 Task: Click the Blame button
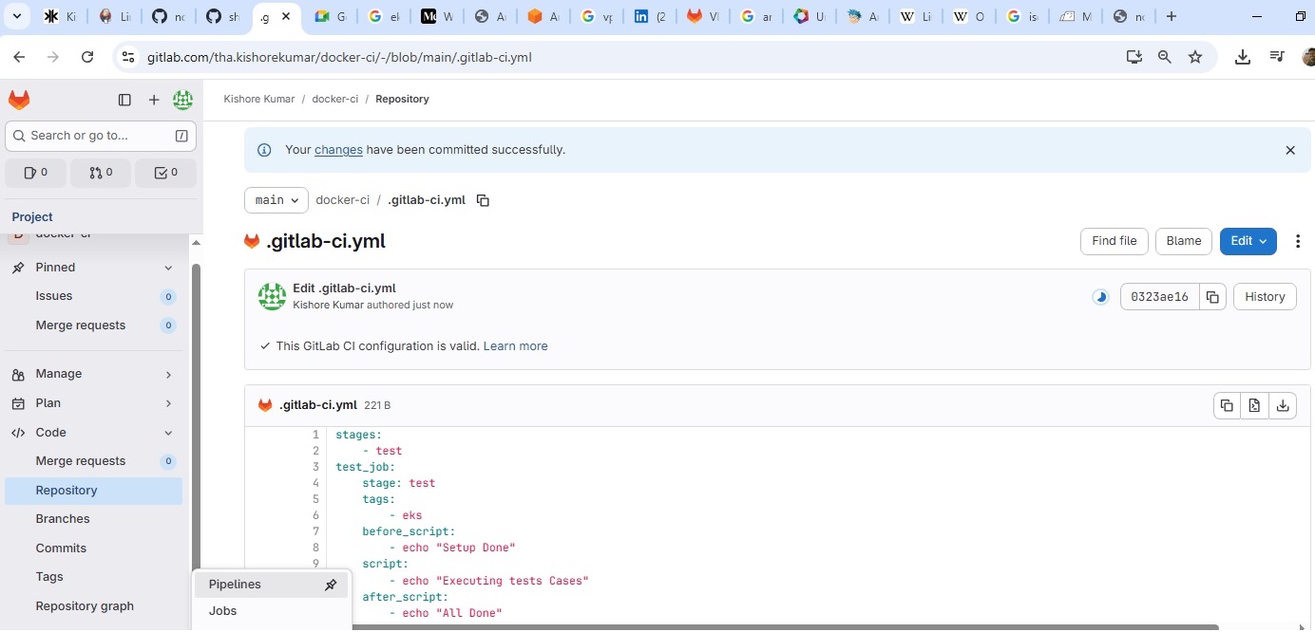[1184, 241]
